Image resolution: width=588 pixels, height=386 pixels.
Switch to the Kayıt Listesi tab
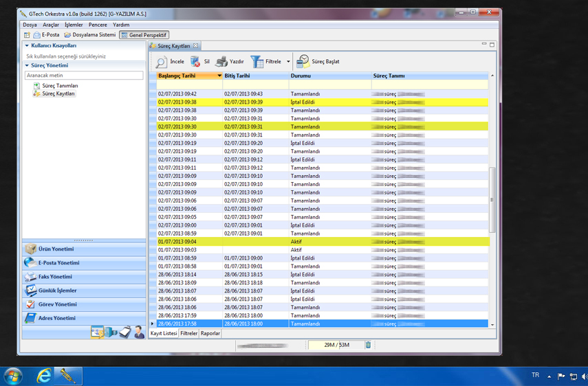[x=164, y=333]
